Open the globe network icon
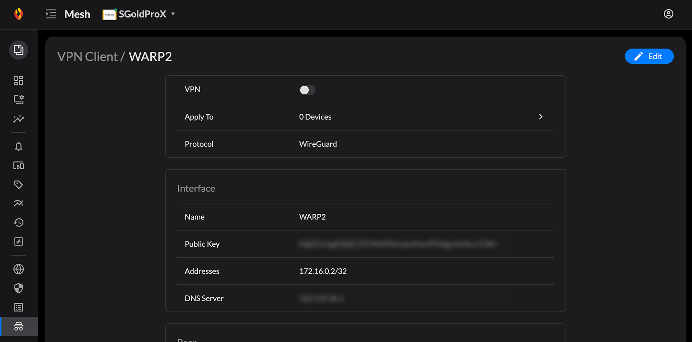 (x=18, y=269)
